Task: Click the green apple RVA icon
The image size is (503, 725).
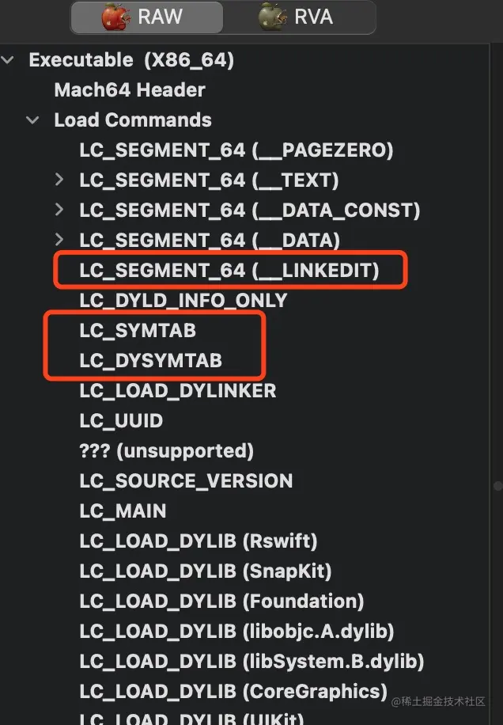Action: pyautogui.click(x=273, y=17)
